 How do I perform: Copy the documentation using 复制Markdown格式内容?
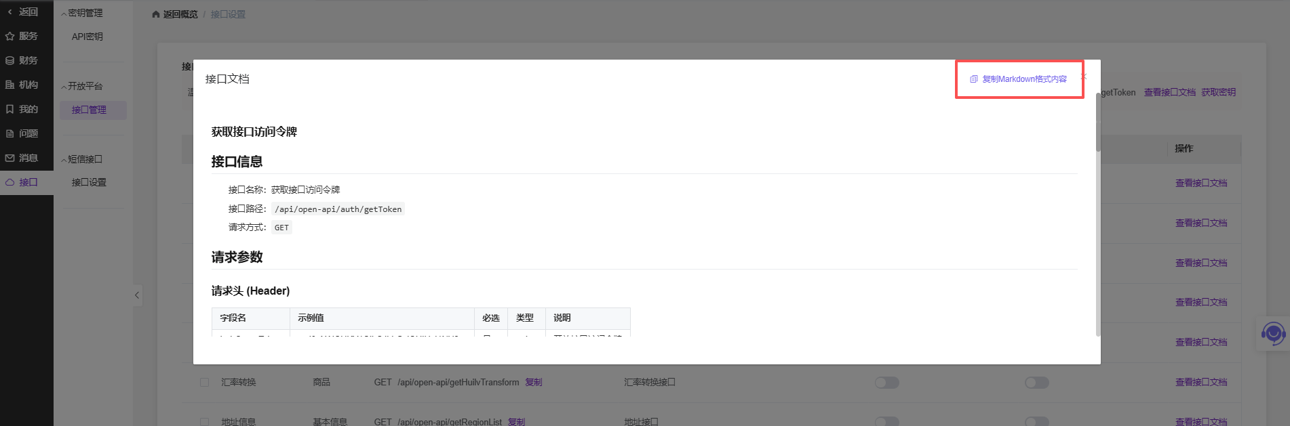tap(1018, 79)
